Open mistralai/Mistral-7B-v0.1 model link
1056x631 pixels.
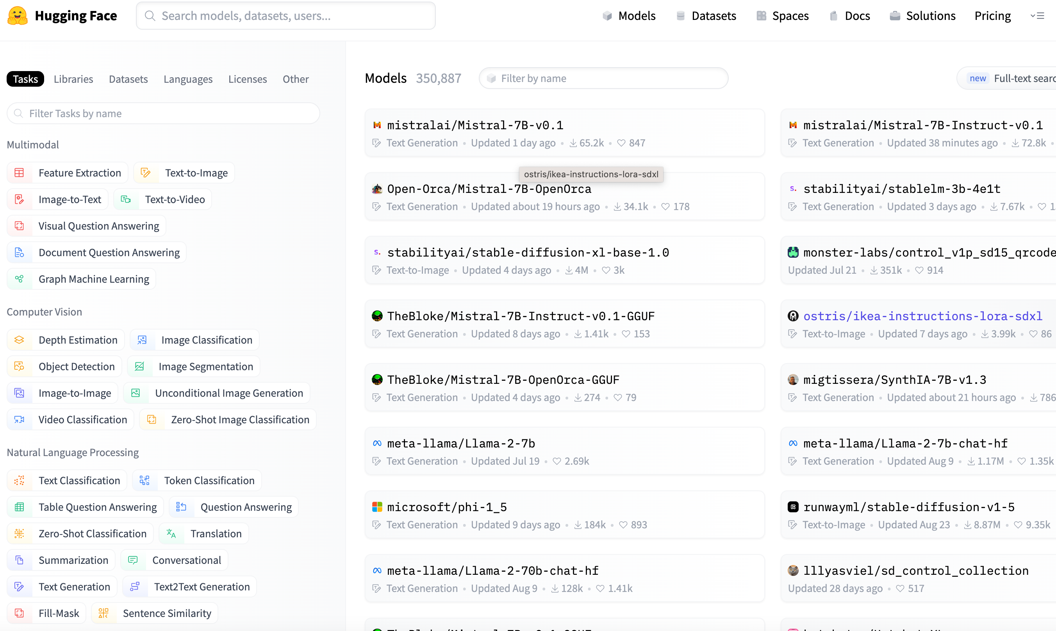pyautogui.click(x=475, y=125)
